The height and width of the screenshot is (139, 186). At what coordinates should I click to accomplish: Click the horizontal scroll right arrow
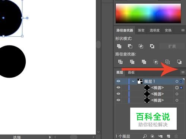93,137
